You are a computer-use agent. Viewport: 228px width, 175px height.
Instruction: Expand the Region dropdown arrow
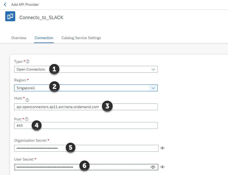(x=153, y=88)
